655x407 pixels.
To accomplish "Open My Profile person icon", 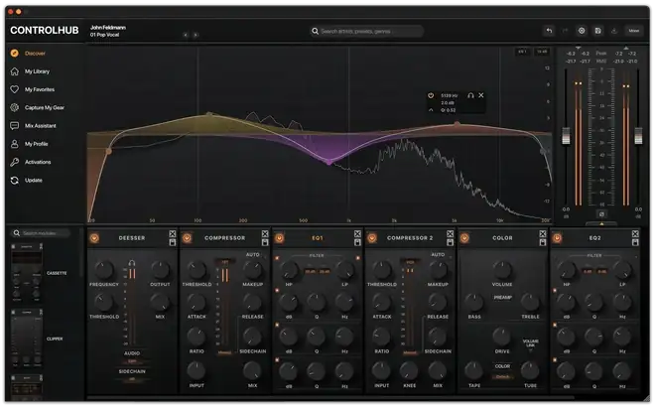I will (x=15, y=144).
